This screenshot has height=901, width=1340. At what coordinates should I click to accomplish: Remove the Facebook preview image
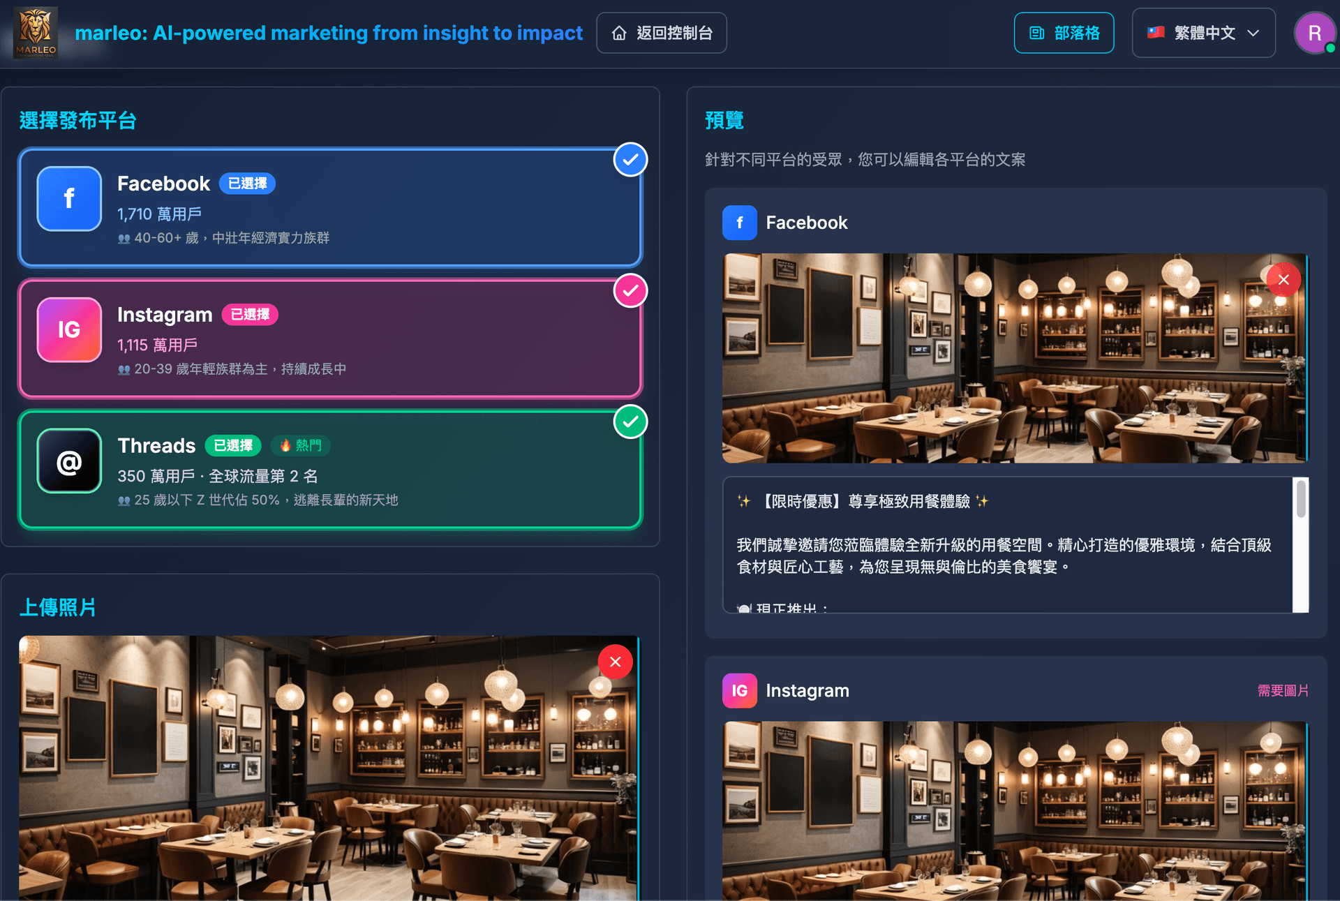(x=1283, y=280)
